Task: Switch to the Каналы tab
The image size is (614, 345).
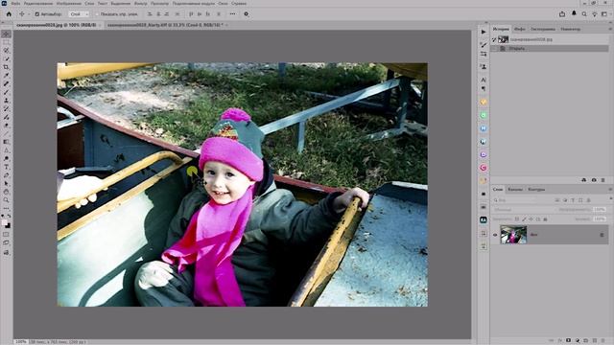Action: coord(515,190)
